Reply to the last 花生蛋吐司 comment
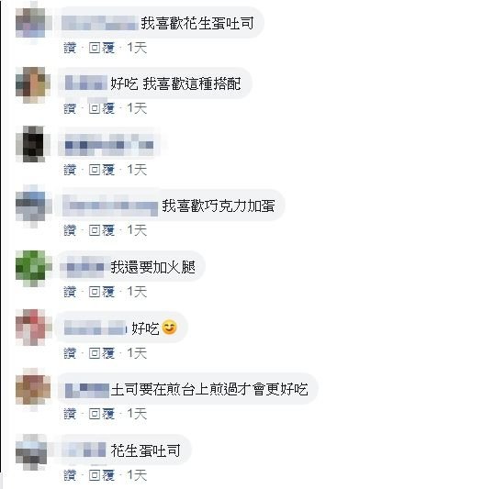 pyautogui.click(x=102, y=475)
